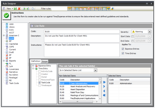Click the copy rule toolbar icon
Viewport: 155px width, 108px height.
[33, 8]
